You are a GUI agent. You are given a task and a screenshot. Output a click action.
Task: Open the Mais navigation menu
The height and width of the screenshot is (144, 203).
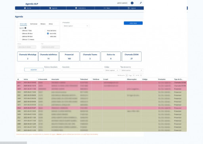point(107,8)
